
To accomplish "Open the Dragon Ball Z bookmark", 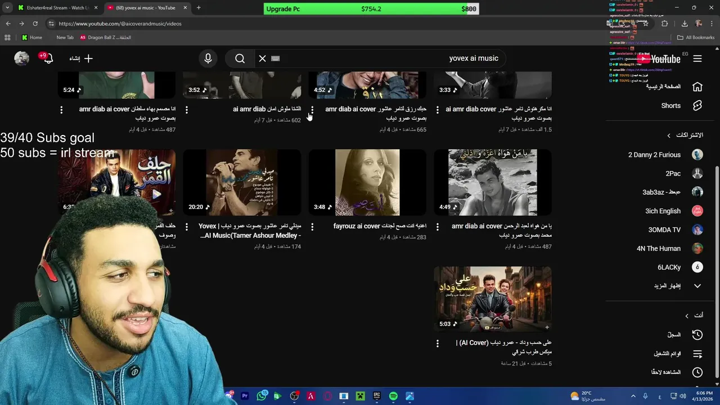I will [x=106, y=38].
